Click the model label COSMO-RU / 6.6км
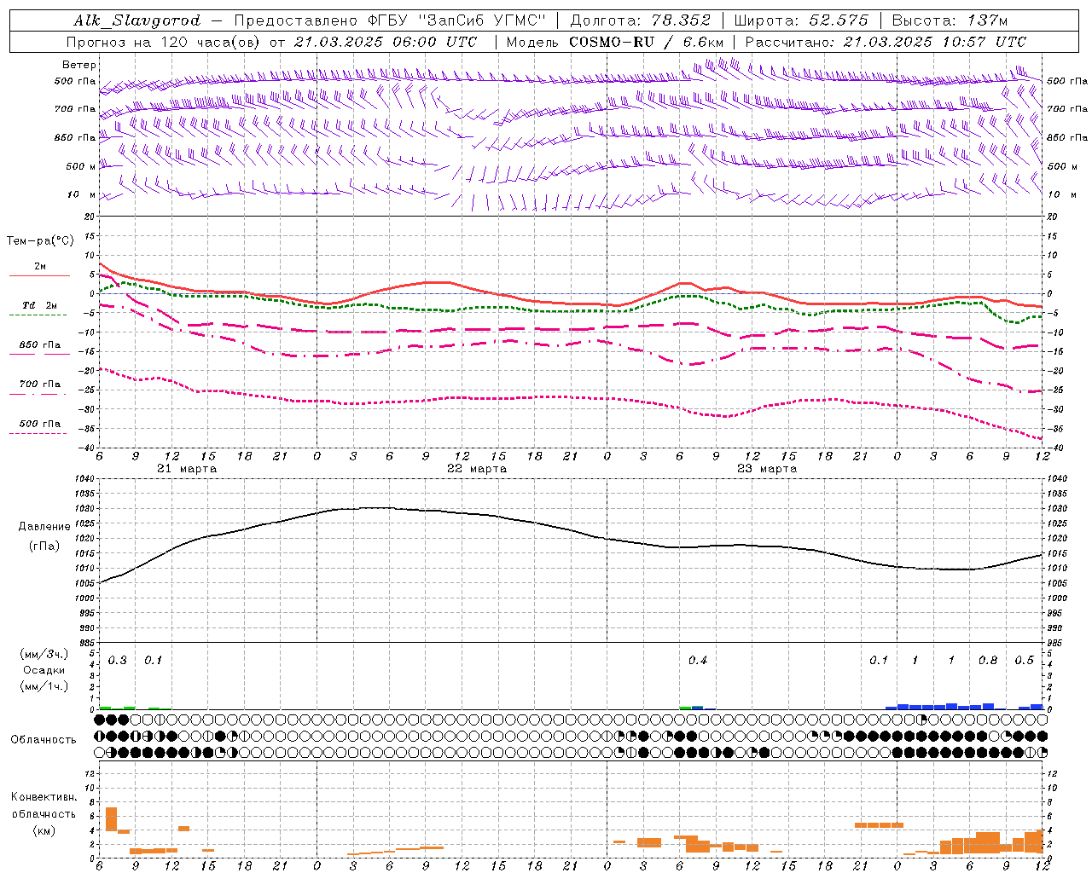 pyautogui.click(x=647, y=42)
